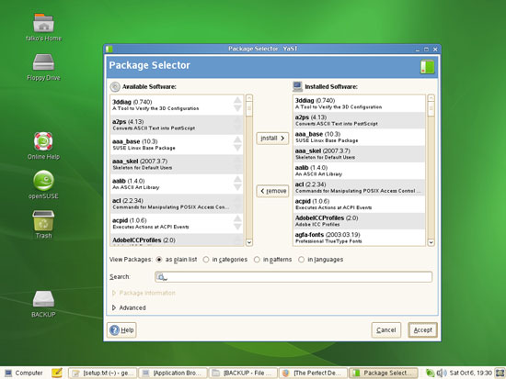This screenshot has width=506, height=379.
Task: Open the Computer main menu
Action: coord(24,373)
